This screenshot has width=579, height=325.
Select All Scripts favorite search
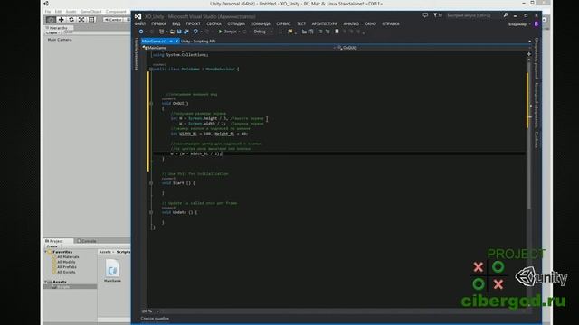[66, 272]
